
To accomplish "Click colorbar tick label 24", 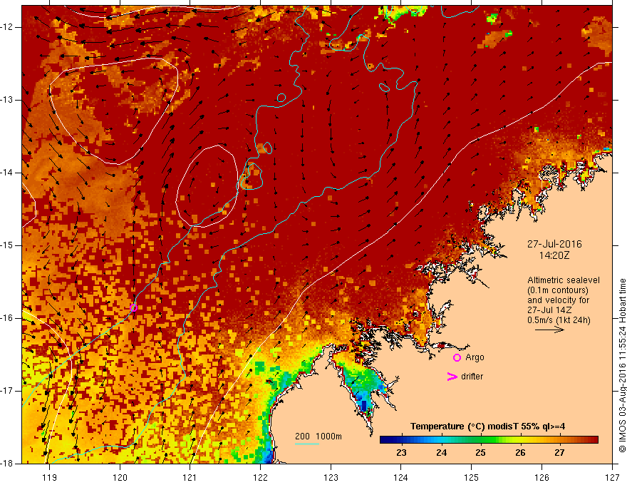I will (x=441, y=453).
